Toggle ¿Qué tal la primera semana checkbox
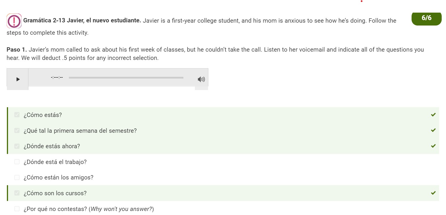Screen dimensions: 446x215 [17, 130]
